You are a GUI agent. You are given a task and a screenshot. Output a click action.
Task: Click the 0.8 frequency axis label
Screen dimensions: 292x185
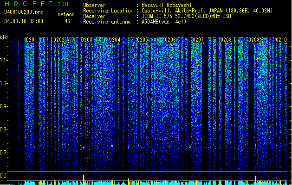tap(4, 129)
